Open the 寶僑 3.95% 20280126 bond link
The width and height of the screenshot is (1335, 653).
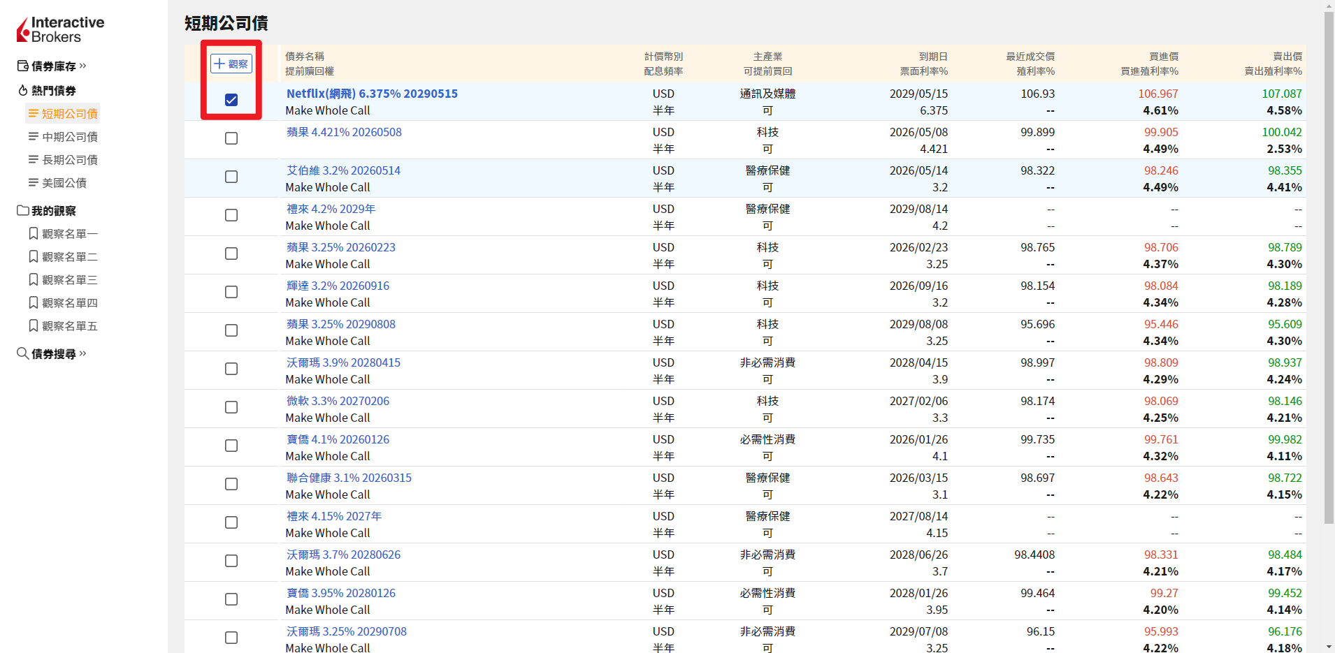point(340,593)
